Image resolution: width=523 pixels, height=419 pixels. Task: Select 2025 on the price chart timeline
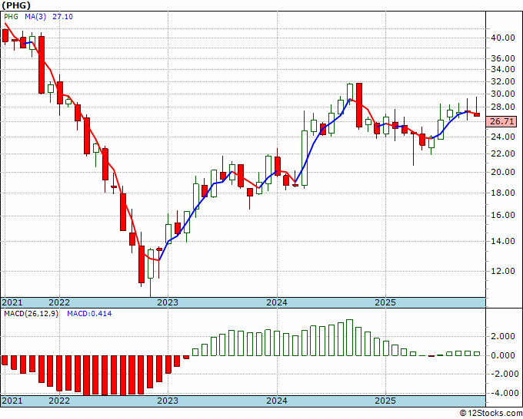click(x=385, y=302)
